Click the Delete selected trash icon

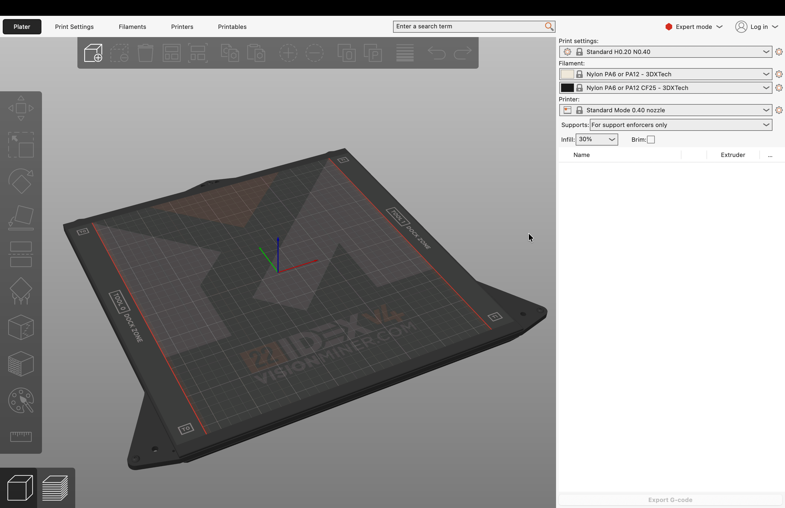[145, 53]
